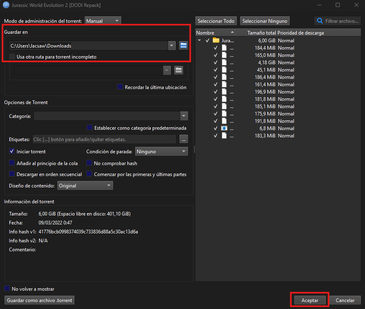Uncheck the 165,0 MiB file checkbox
The image size is (365, 309).
click(x=216, y=55)
